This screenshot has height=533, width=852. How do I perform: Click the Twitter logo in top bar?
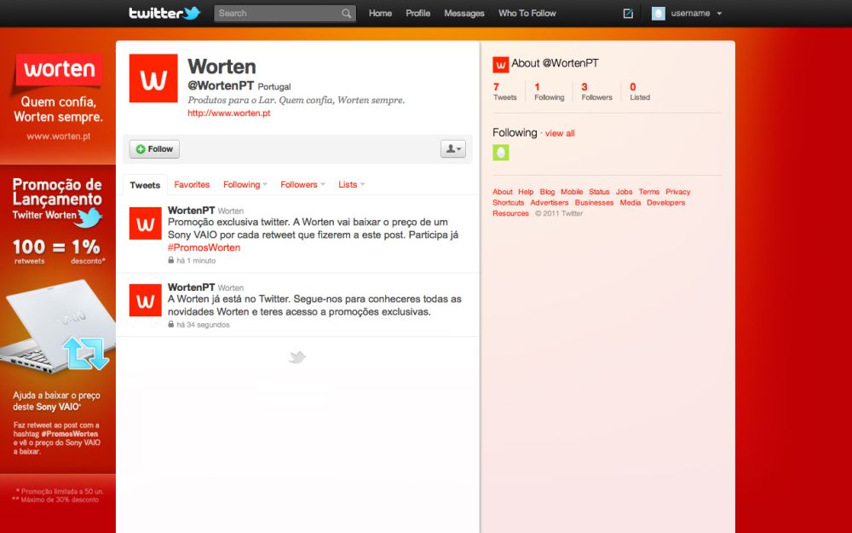coord(164,13)
